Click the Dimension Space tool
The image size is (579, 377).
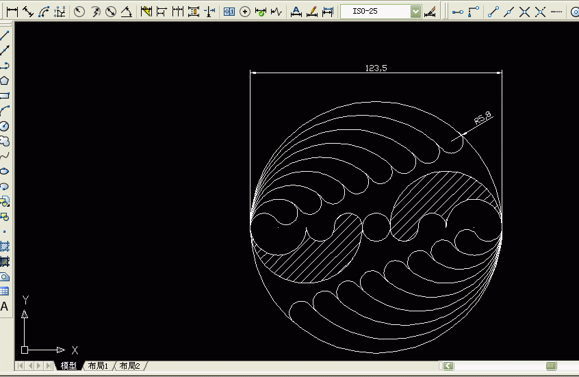[x=194, y=12]
